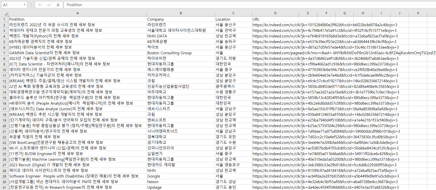Select column G header
The image size is (436, 190).
pyautogui.click(x=345, y=13)
